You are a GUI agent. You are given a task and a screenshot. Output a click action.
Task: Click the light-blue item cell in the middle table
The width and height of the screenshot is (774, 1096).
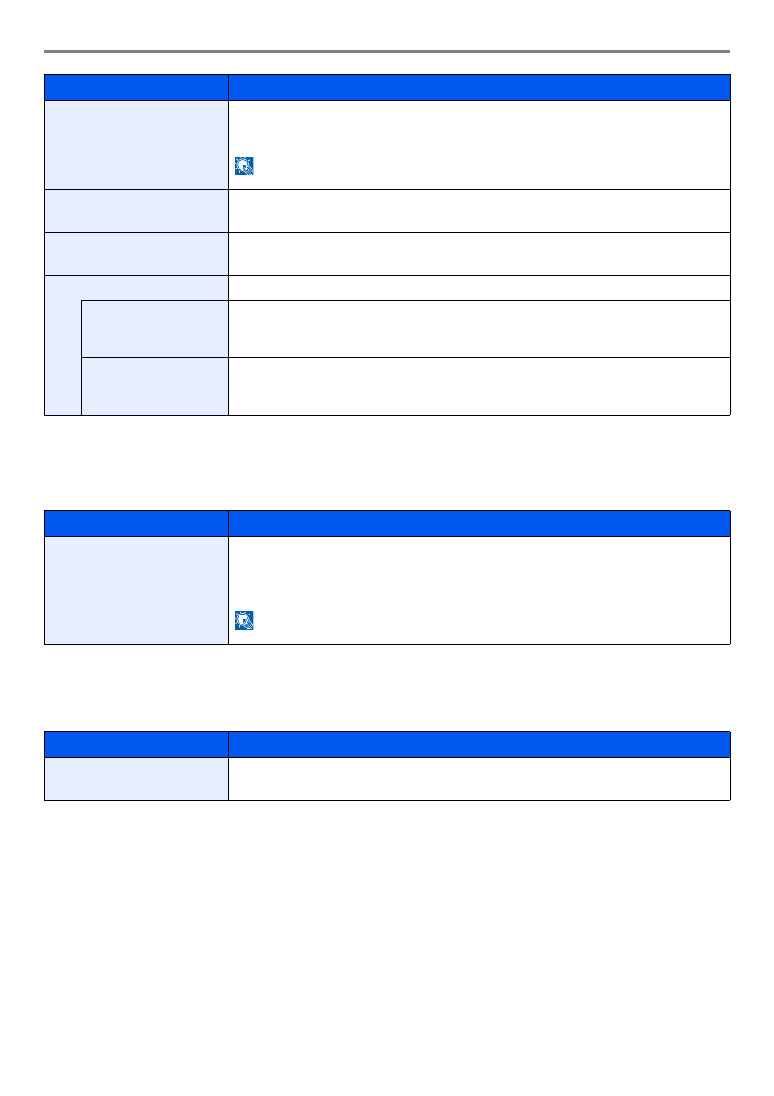pos(136,590)
